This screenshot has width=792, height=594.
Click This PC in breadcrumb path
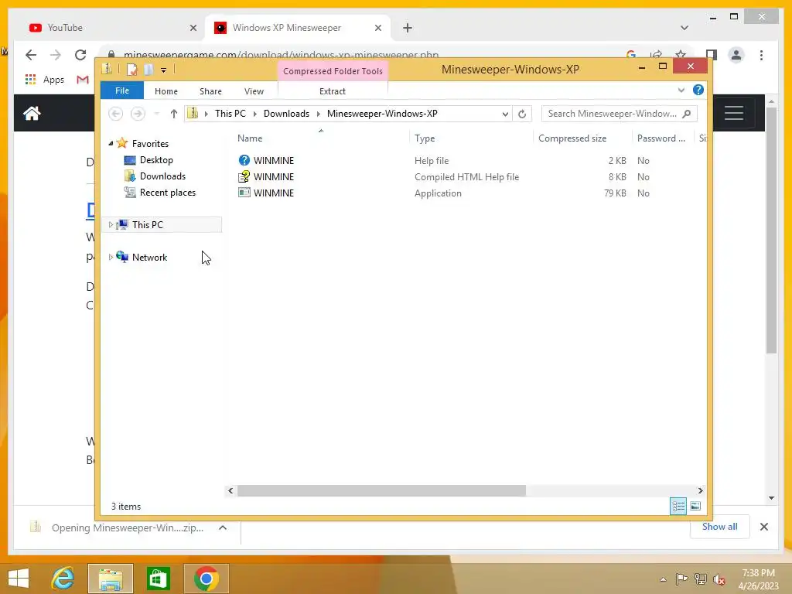230,114
